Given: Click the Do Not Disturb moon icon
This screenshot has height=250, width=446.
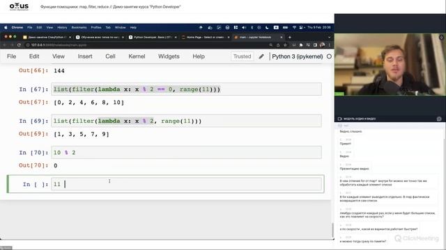Looking at the screenshot, I should point(267,28).
